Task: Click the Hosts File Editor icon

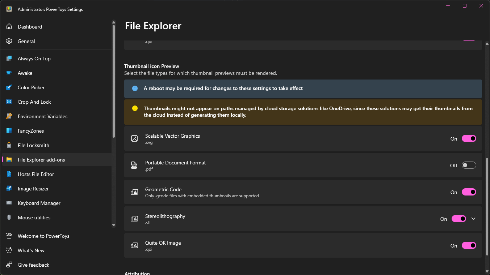Action: (9, 174)
